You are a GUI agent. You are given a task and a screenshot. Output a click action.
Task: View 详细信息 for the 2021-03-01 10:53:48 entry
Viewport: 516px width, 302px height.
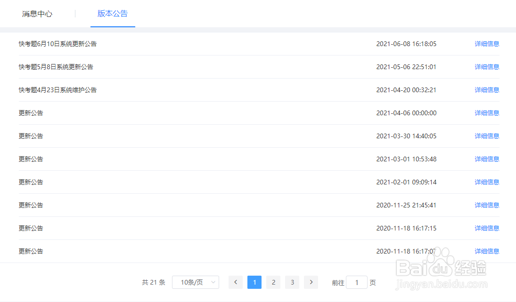(487, 159)
